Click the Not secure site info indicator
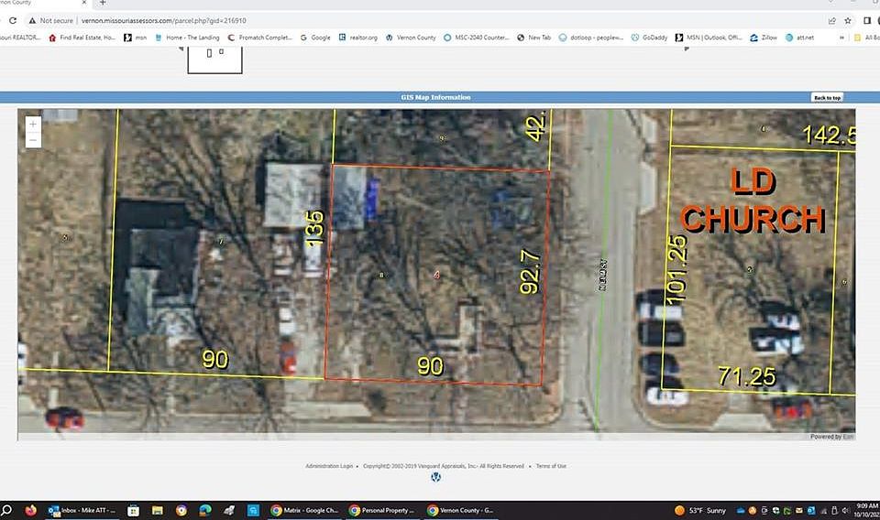The width and height of the screenshot is (880, 520). pos(51,21)
